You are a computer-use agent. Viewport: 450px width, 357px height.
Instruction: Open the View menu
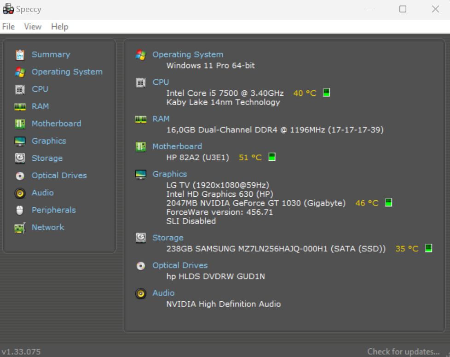point(32,27)
